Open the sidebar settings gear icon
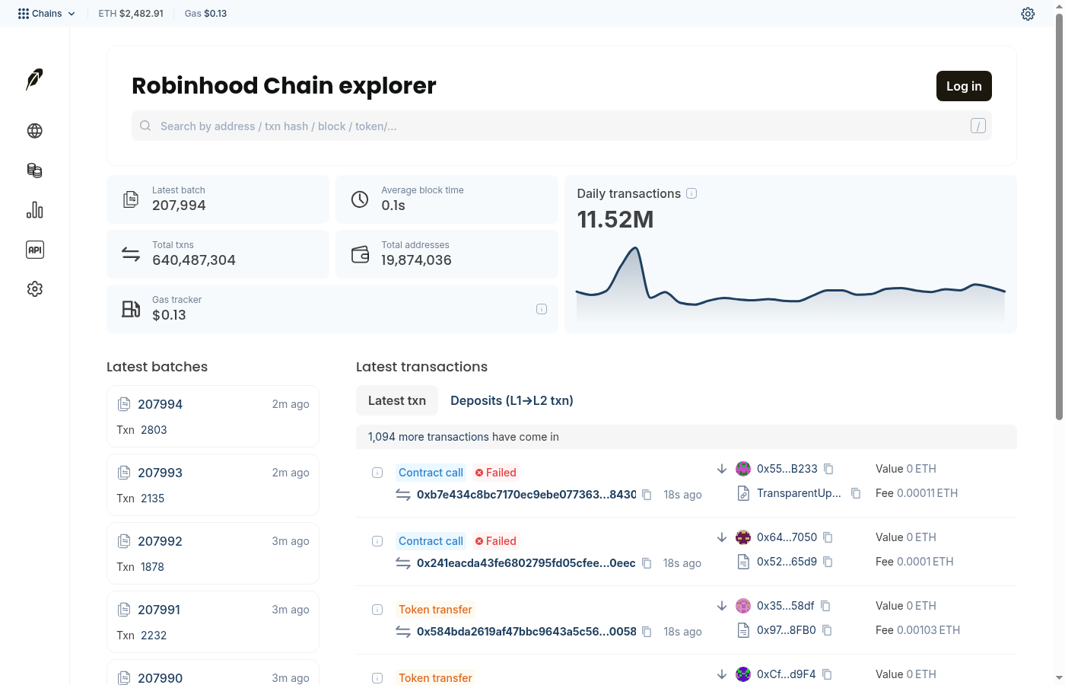Image resolution: width=1065 pixels, height=685 pixels. (x=34, y=289)
